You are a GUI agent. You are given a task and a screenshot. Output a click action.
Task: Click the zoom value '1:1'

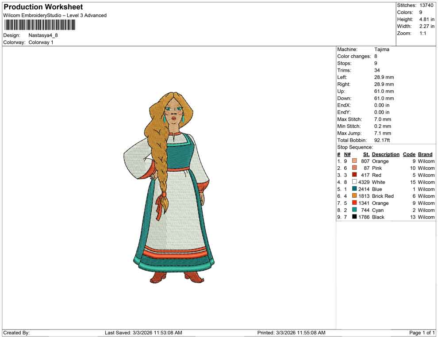pos(423,33)
